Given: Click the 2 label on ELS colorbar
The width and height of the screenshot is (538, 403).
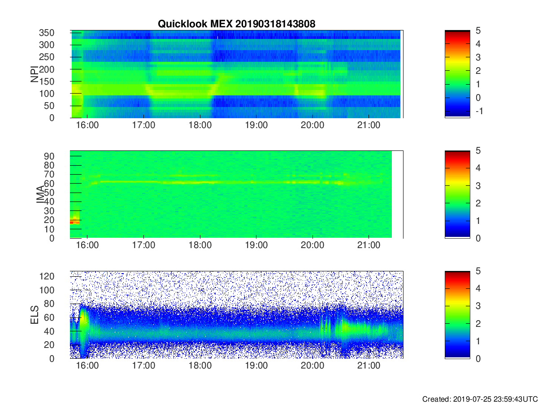Looking at the screenshot, I should click(x=478, y=324).
